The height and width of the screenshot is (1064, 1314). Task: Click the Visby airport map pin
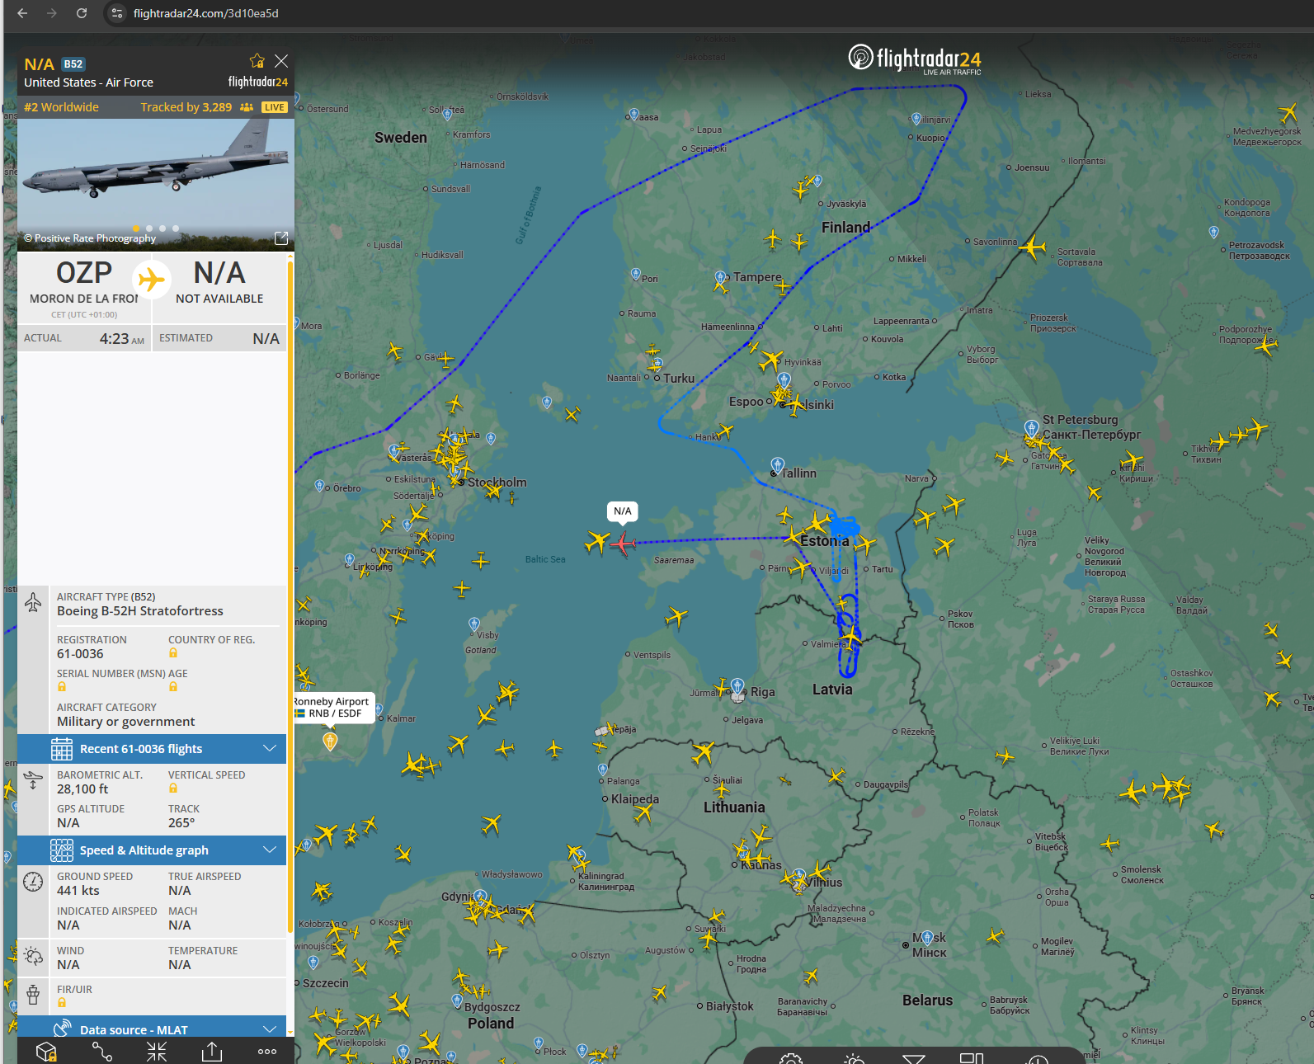pyautogui.click(x=473, y=624)
